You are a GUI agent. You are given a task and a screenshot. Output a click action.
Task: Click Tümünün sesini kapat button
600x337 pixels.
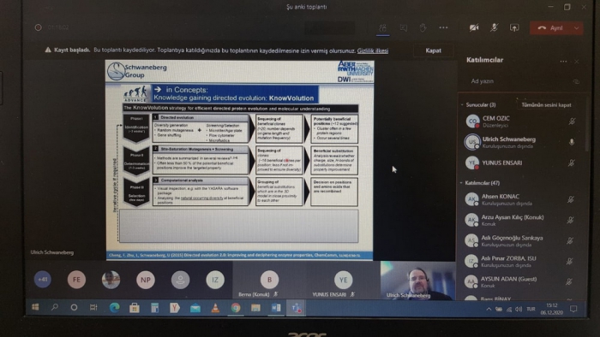[546, 105]
